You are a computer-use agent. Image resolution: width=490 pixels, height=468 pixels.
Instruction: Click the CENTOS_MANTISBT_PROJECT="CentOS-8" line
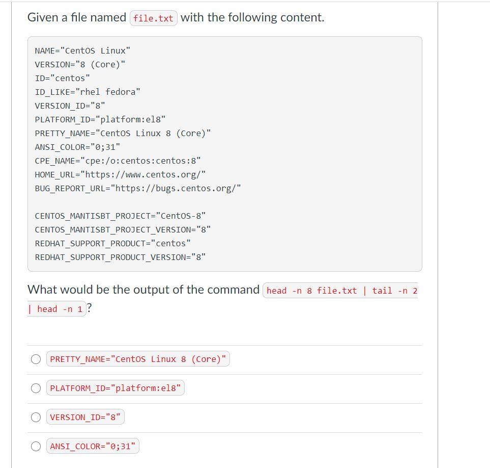(120, 216)
